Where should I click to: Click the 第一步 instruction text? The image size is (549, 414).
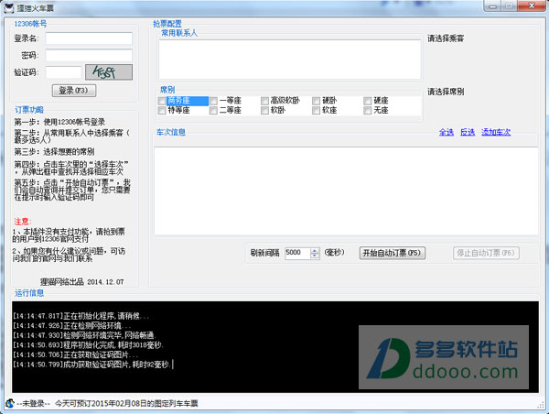click(59, 122)
